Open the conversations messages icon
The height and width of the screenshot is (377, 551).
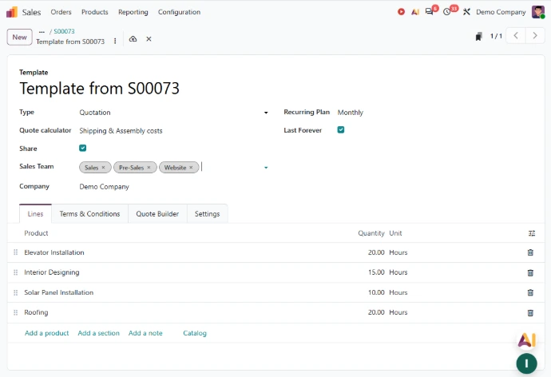tap(429, 12)
